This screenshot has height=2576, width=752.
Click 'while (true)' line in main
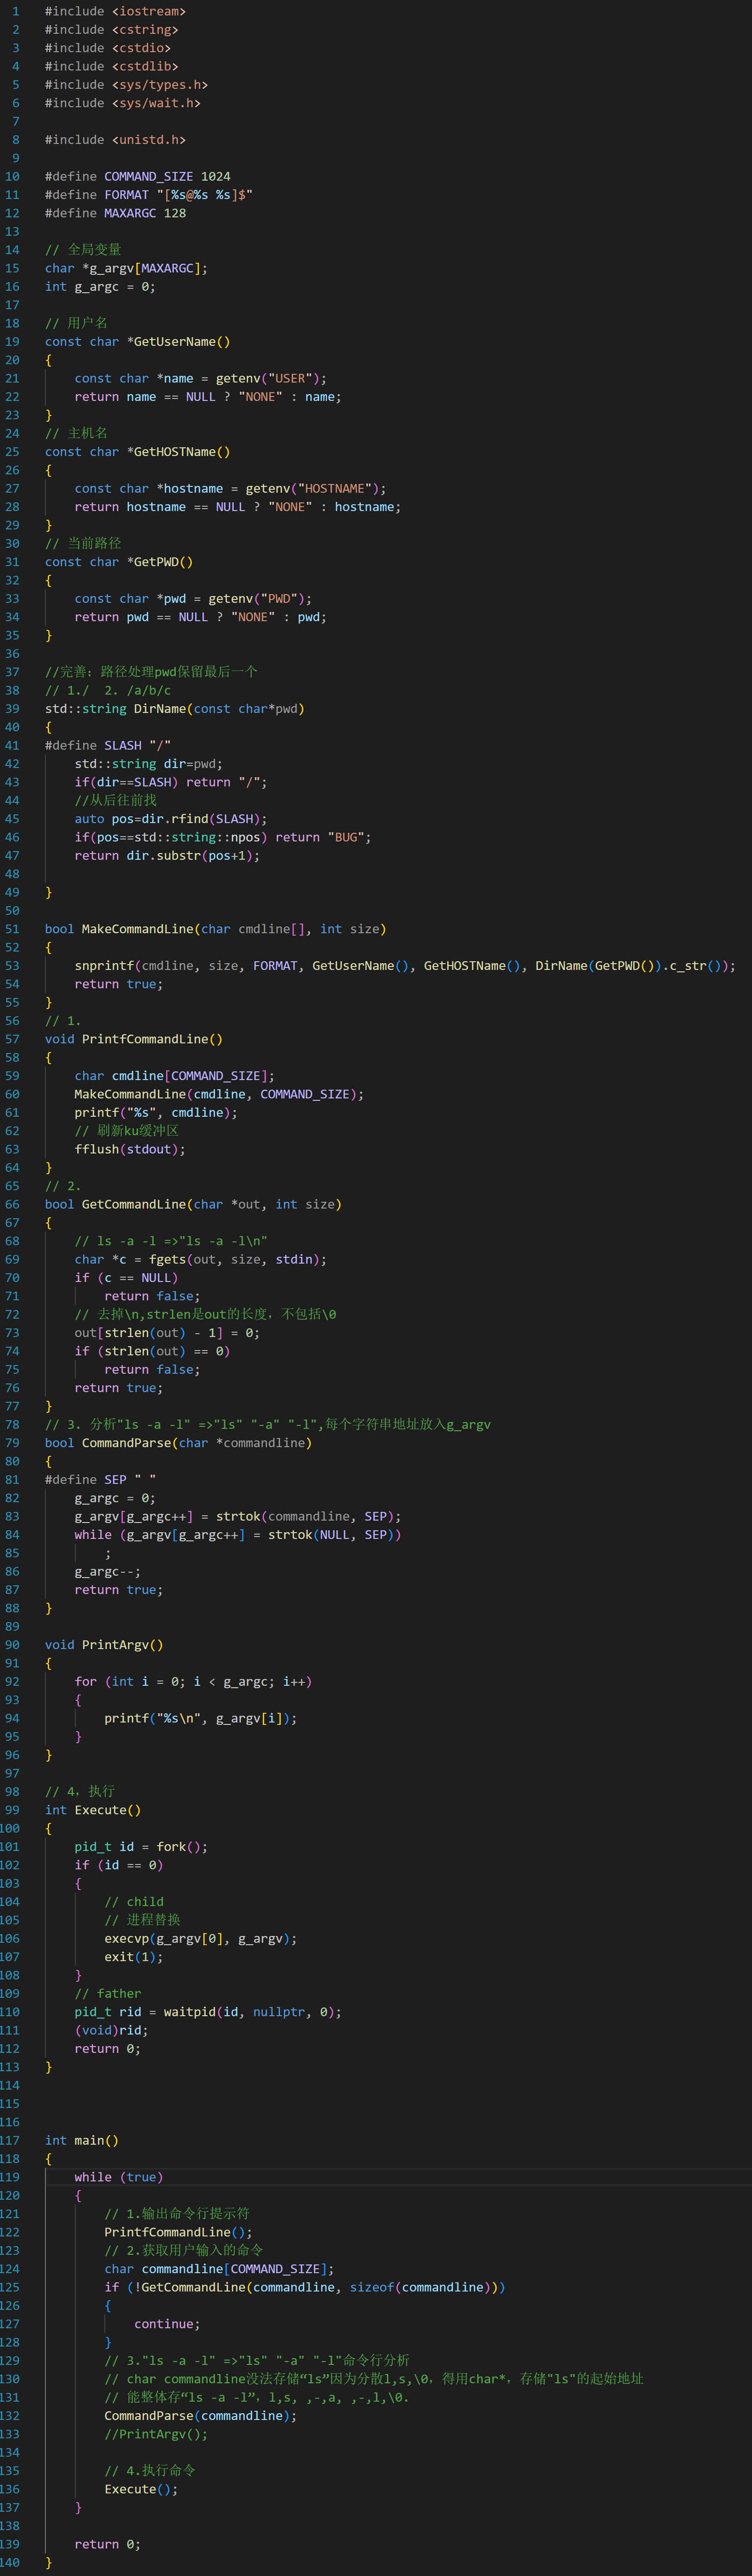[119, 2177]
